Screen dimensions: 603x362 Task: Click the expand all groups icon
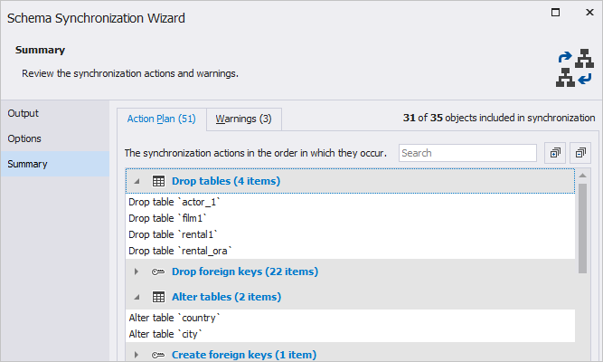click(555, 153)
